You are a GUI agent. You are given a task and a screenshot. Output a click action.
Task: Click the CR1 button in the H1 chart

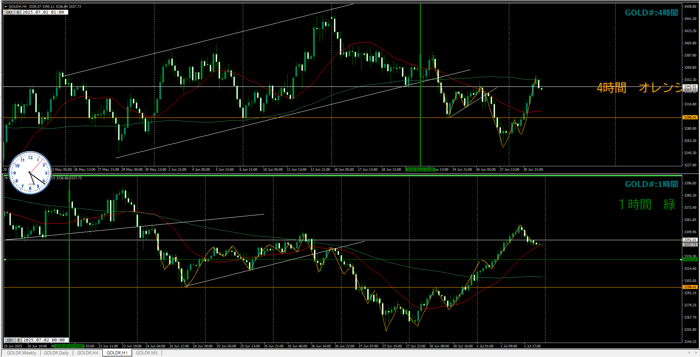point(10,340)
